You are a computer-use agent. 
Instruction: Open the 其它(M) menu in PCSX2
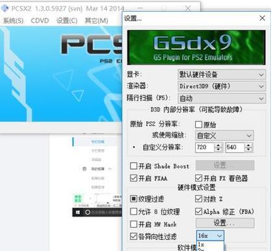click(x=97, y=21)
